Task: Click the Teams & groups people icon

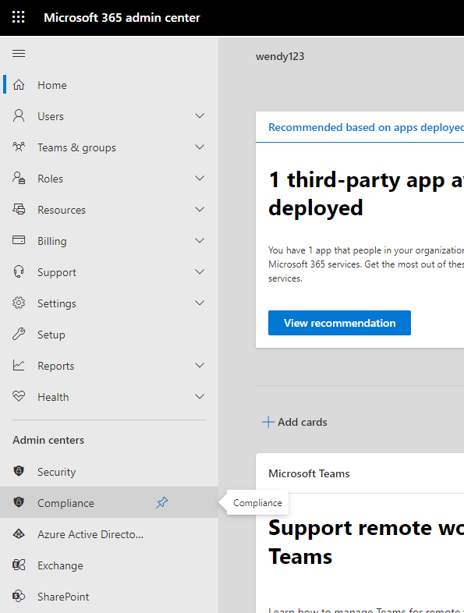Action: tap(19, 147)
